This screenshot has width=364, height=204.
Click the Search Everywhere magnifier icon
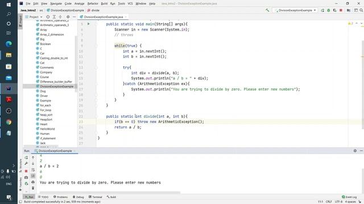tap(362, 10)
